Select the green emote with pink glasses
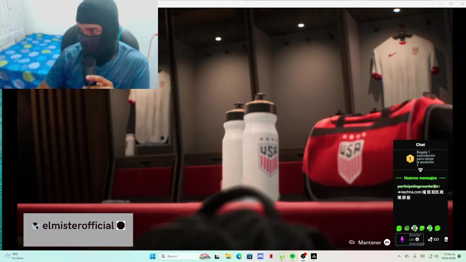 pos(414,228)
